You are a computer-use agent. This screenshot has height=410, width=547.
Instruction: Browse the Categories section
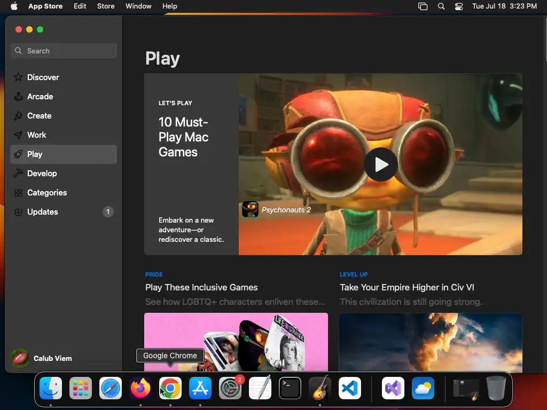64,192
